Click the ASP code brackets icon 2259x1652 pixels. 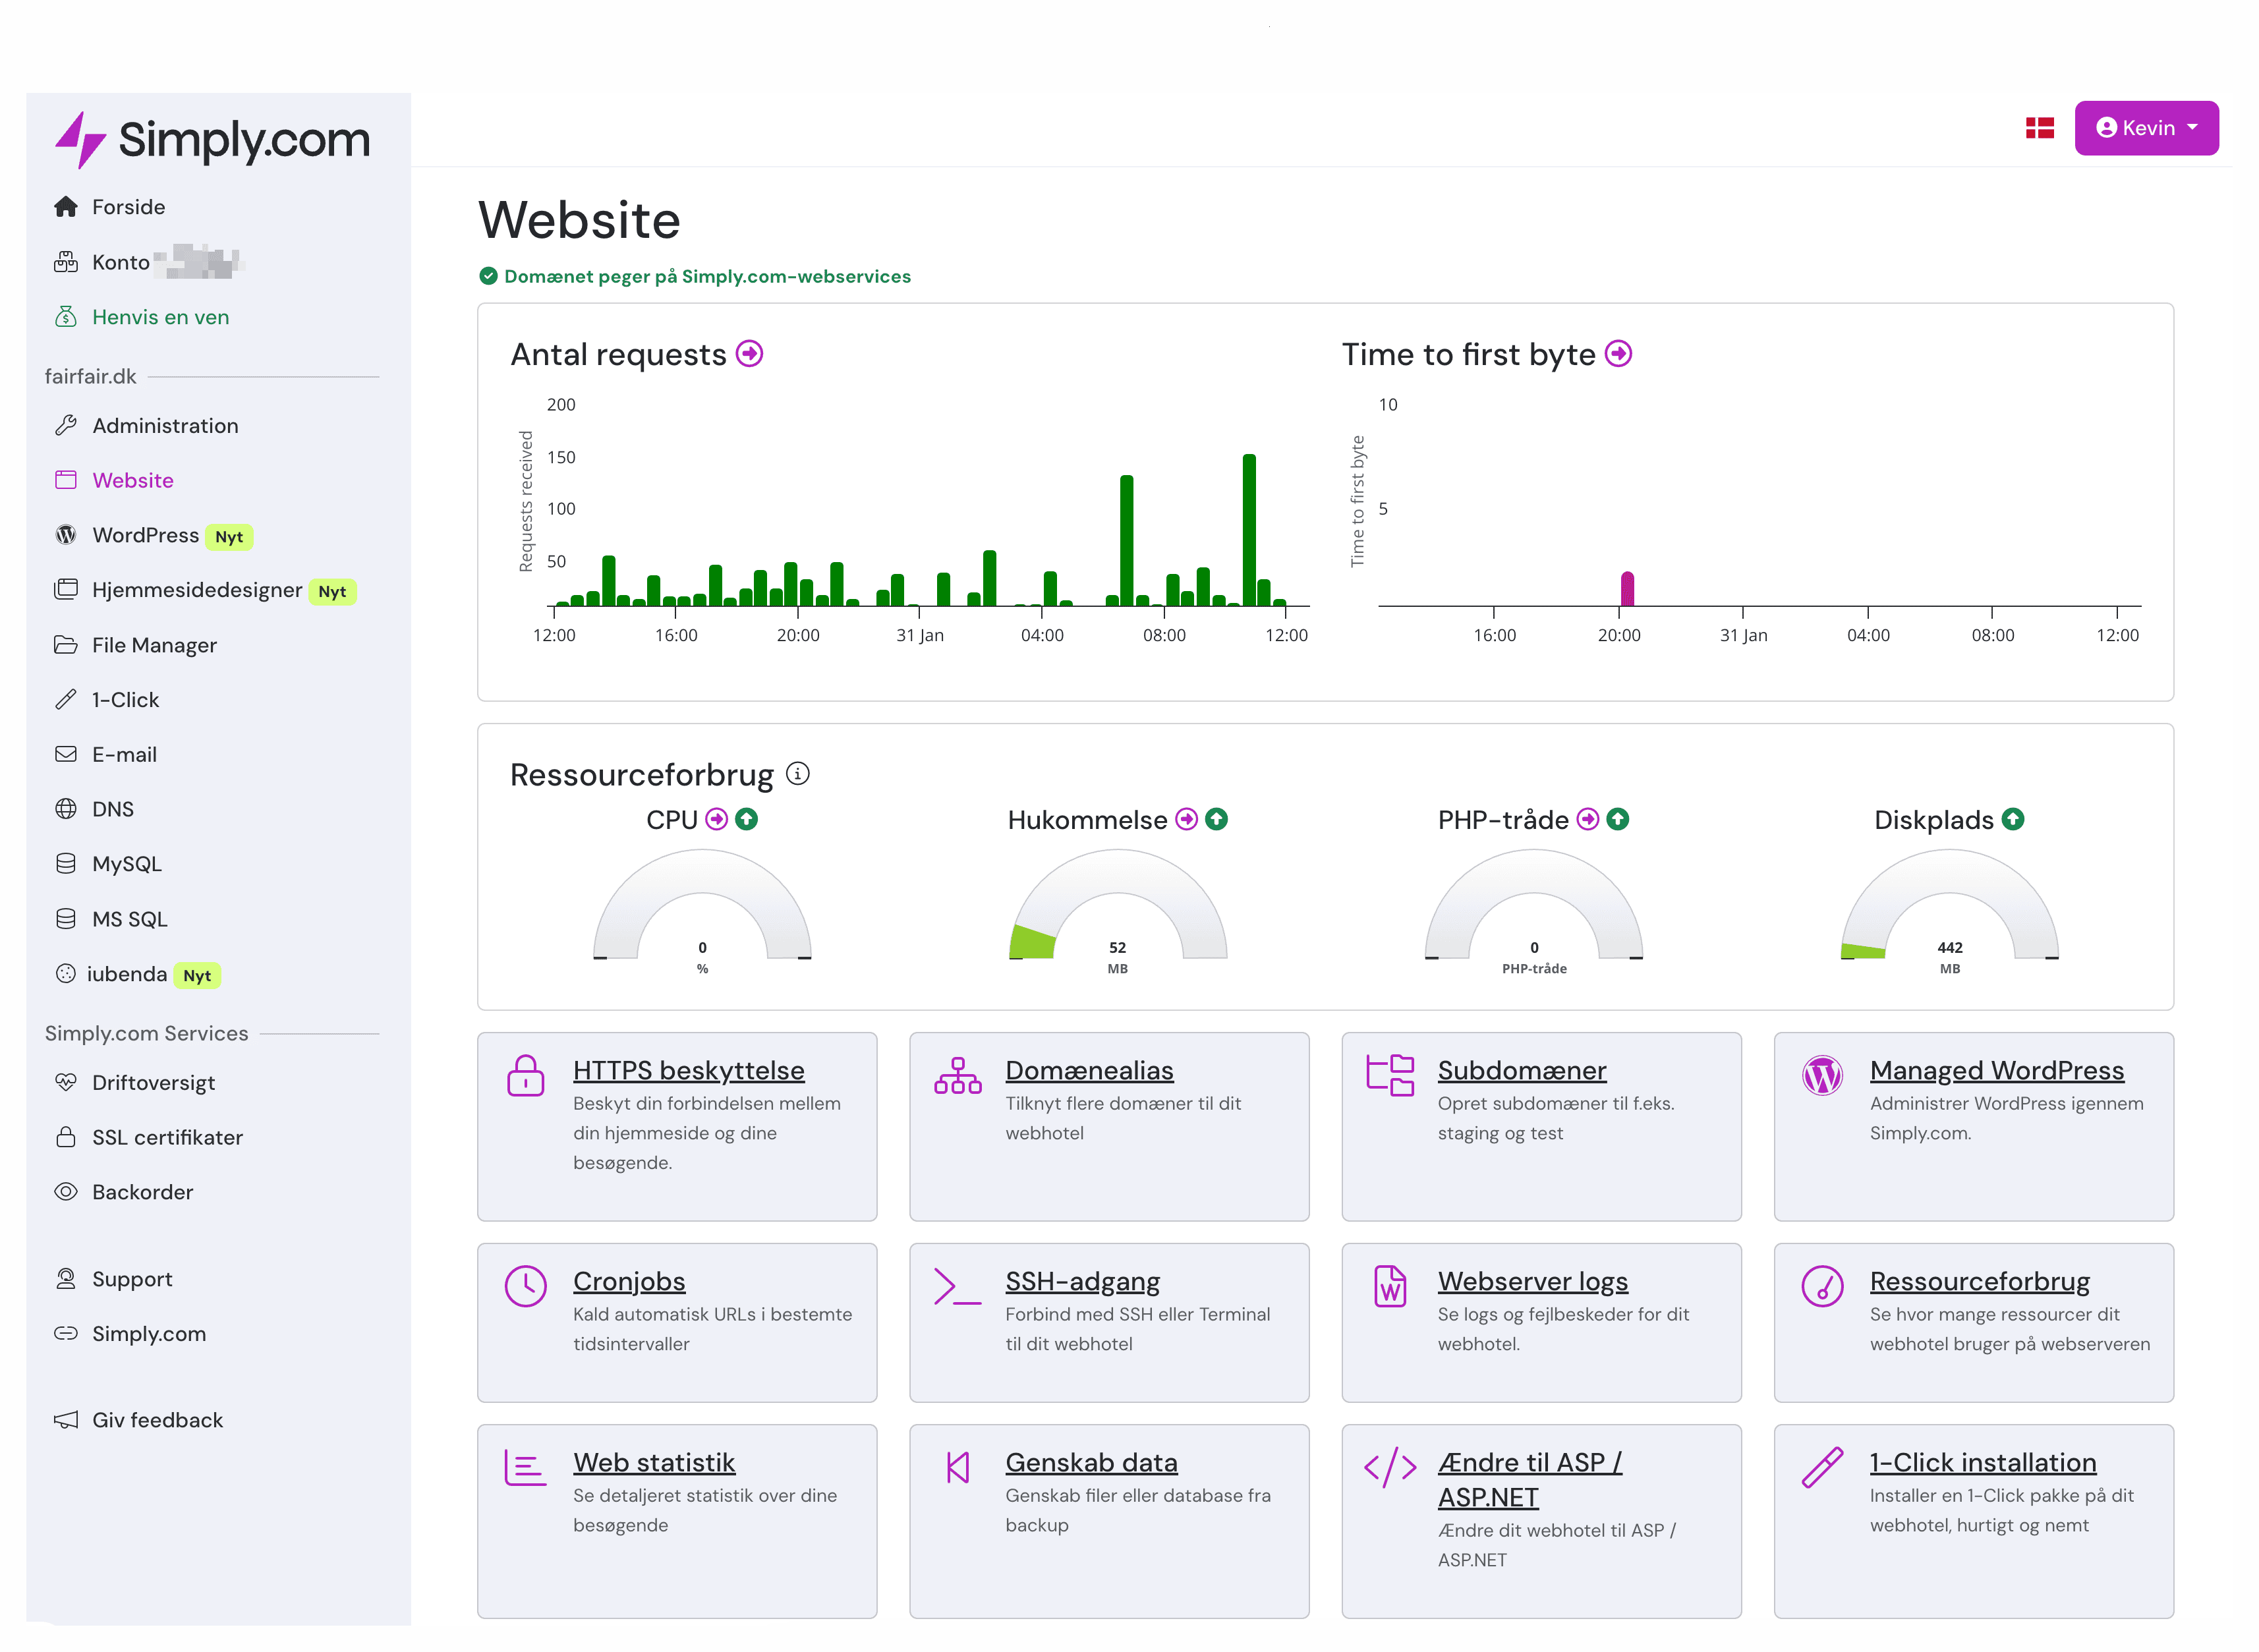(1390, 1468)
